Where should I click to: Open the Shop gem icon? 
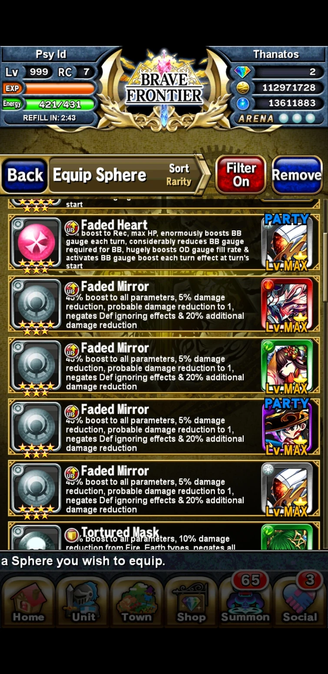click(x=191, y=600)
